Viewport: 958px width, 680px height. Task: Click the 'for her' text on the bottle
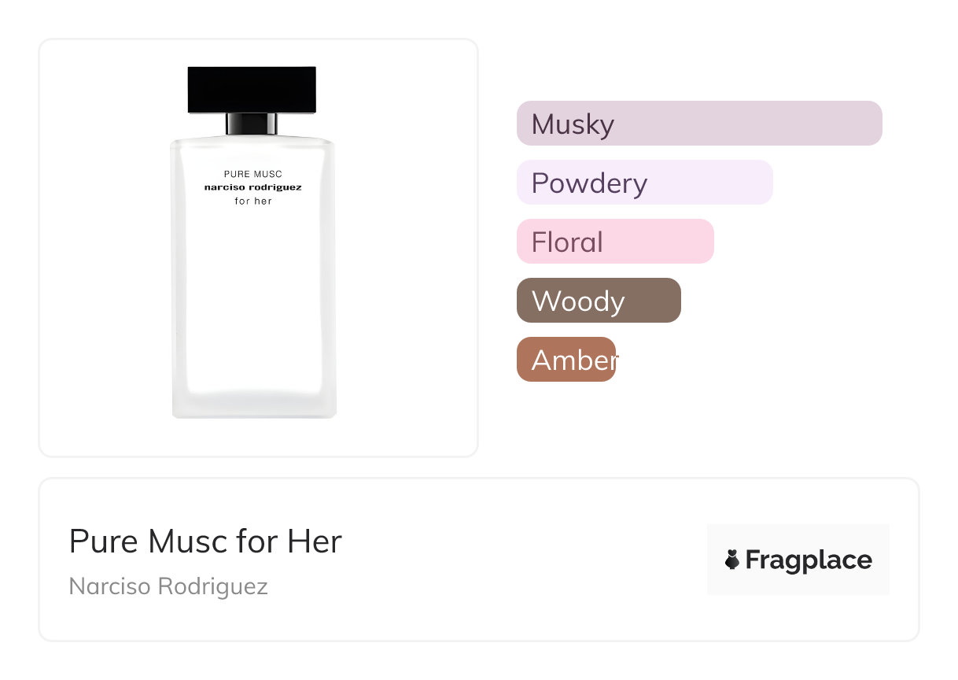click(252, 201)
